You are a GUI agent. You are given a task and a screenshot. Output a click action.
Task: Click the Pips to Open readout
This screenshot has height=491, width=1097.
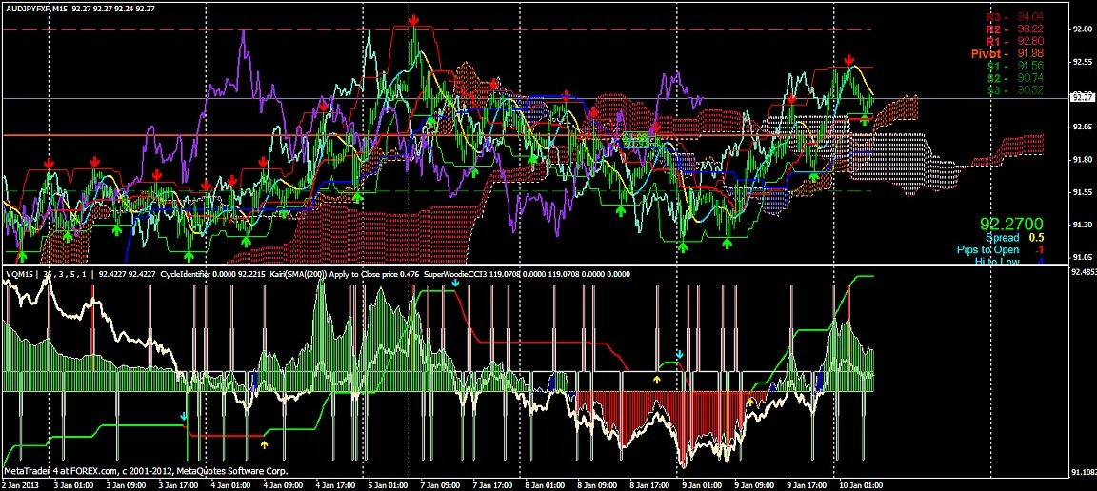tap(1001, 249)
